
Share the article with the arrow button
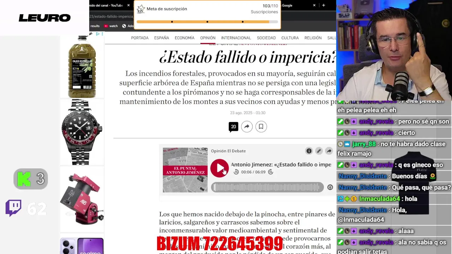(247, 127)
